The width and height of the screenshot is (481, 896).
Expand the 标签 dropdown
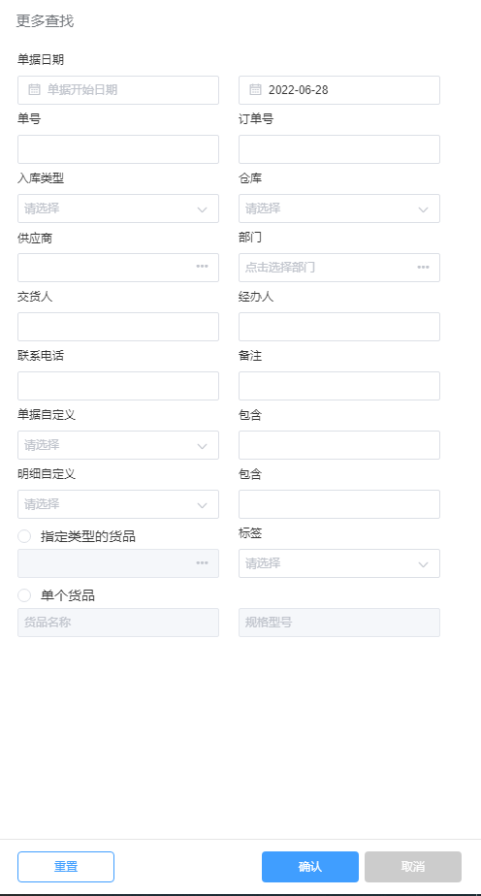[339, 563]
